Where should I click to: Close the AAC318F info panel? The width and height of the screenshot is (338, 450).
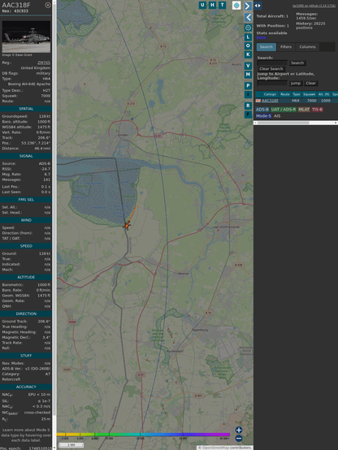pos(48,5)
